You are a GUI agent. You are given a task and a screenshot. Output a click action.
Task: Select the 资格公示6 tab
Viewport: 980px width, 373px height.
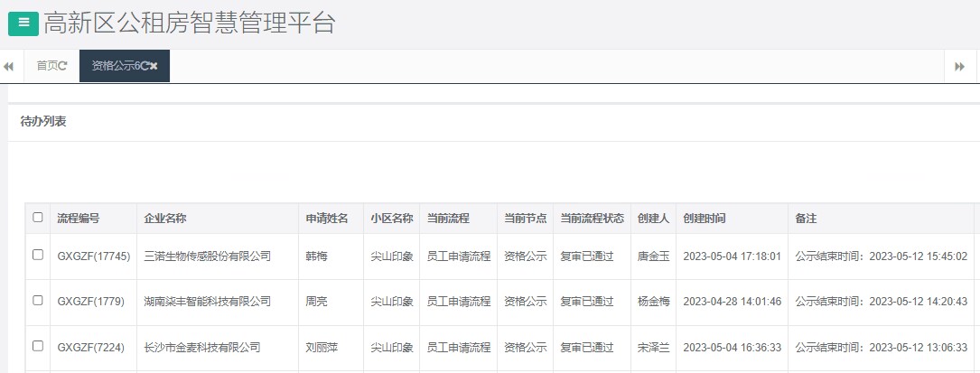pyautogui.click(x=125, y=66)
